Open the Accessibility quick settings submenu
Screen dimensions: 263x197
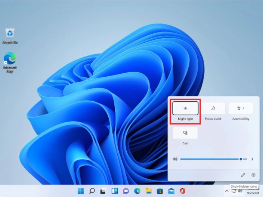tap(241, 108)
